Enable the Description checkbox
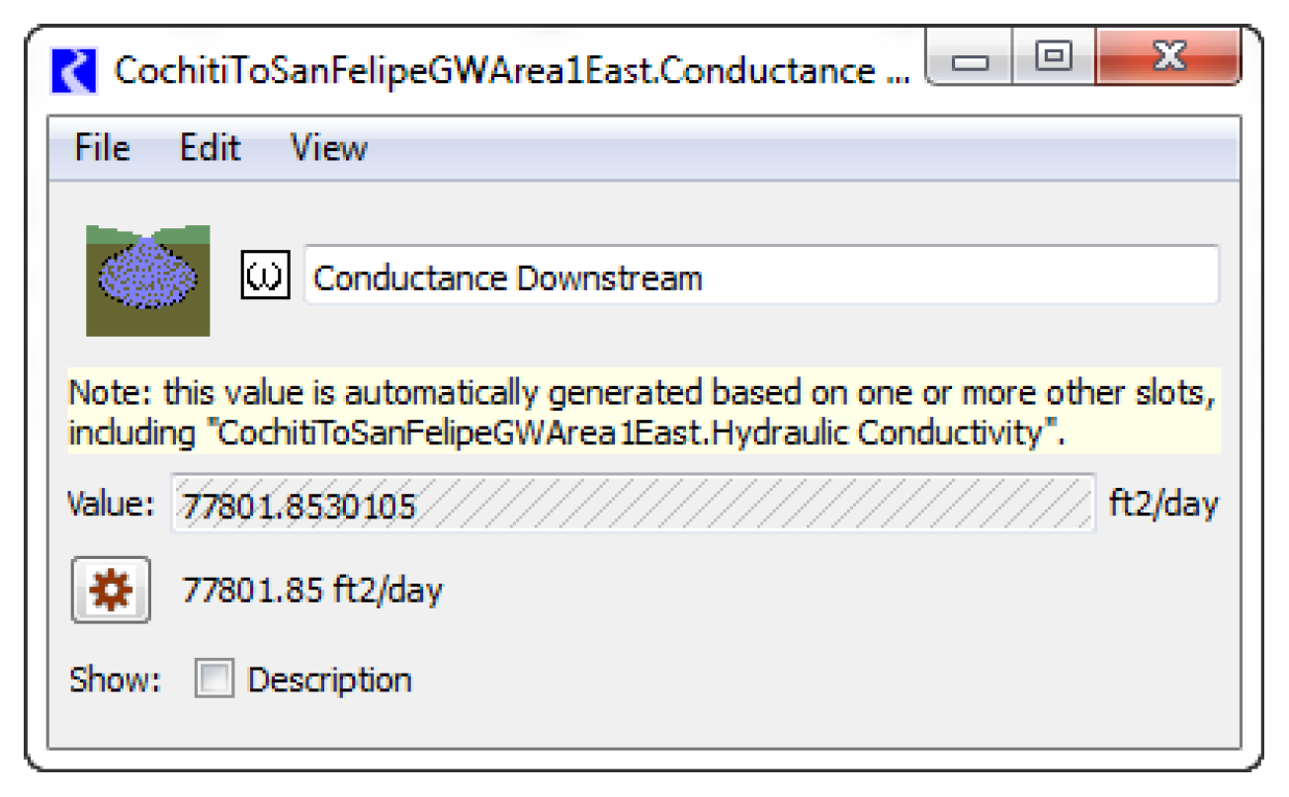Image resolution: width=1289 pixels, height=797 pixels. point(214,680)
